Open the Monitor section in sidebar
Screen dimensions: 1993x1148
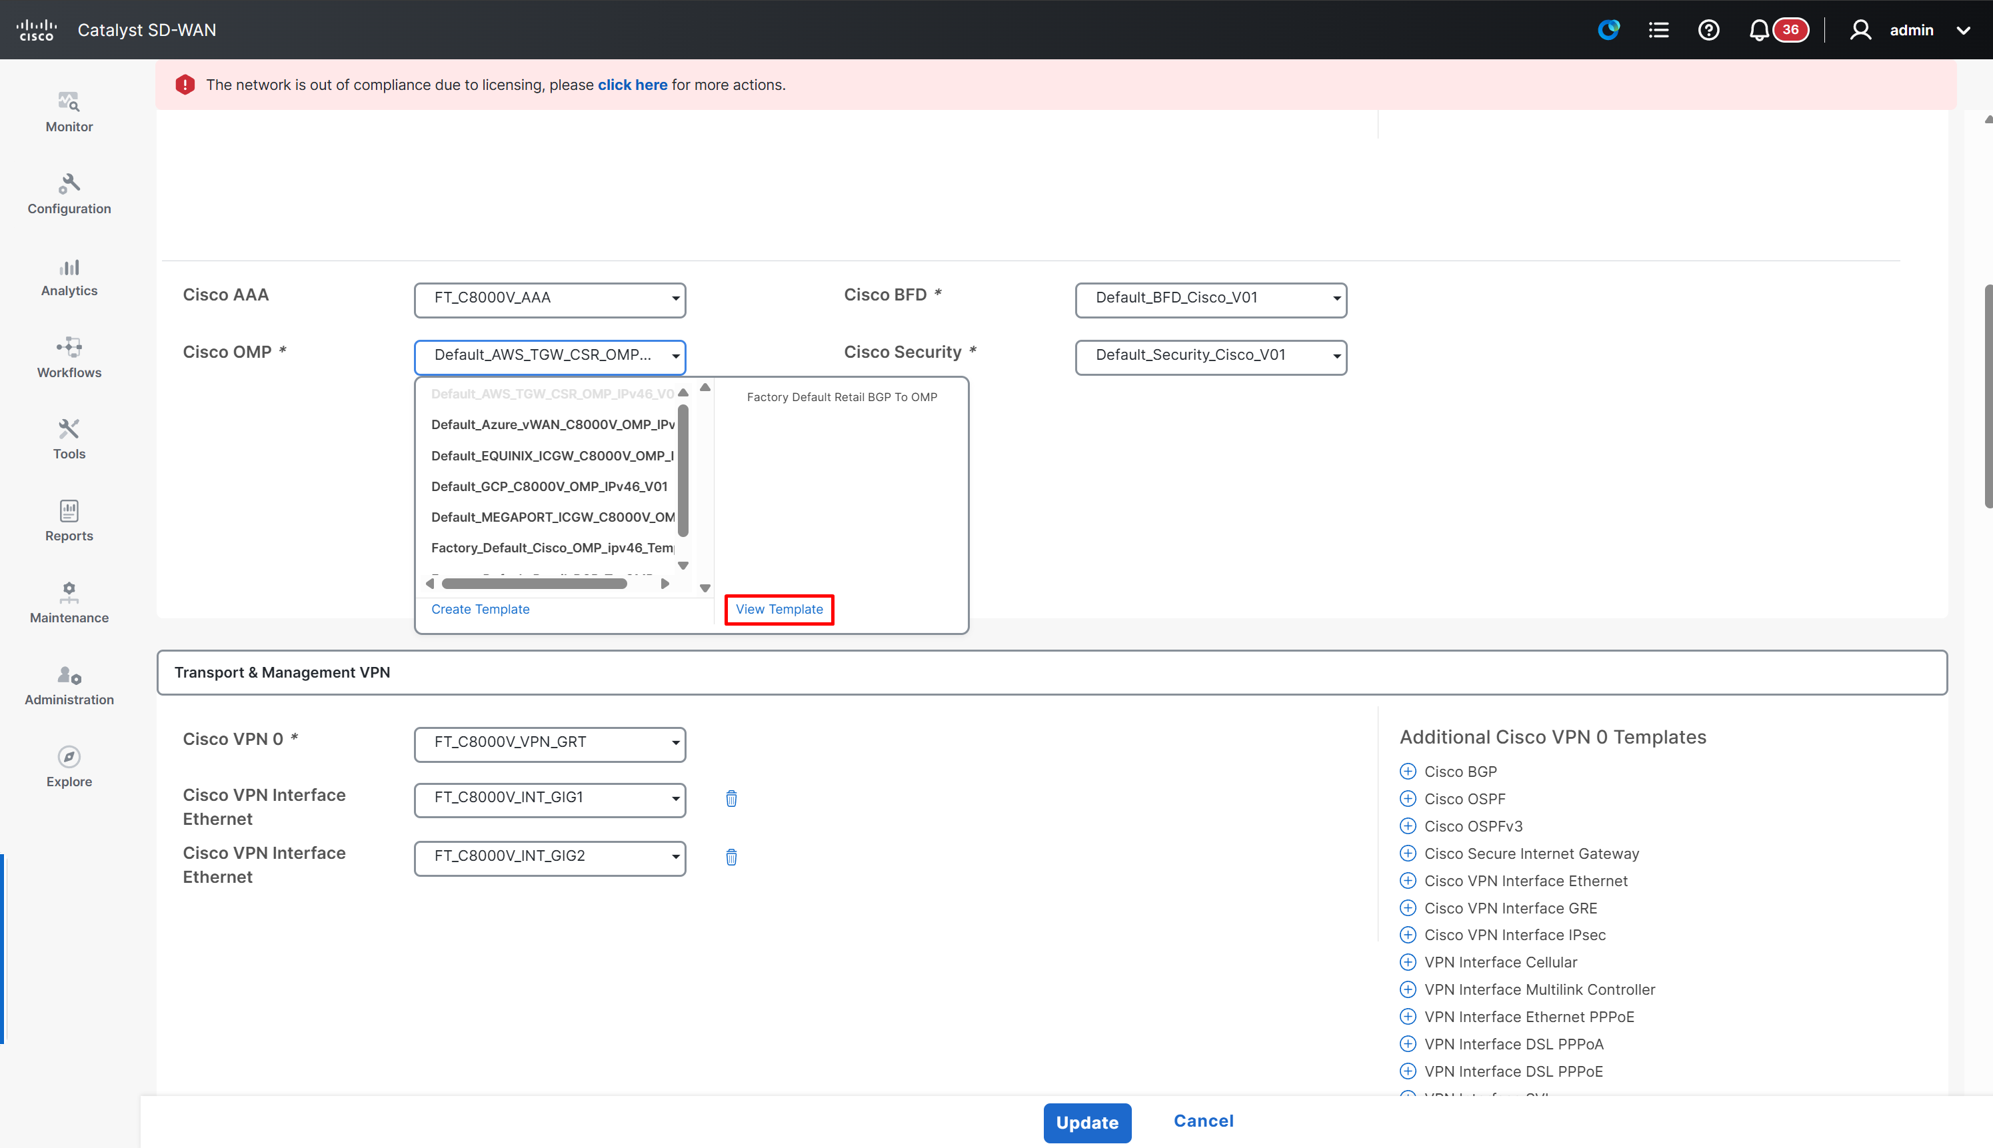click(69, 113)
